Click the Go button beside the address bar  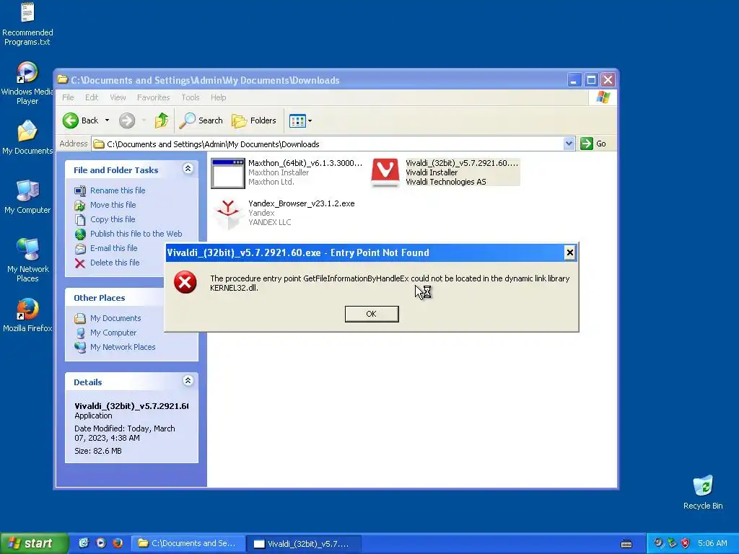pyautogui.click(x=593, y=144)
